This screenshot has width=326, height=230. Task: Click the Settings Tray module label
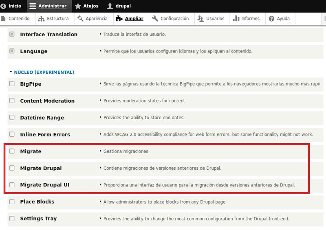(38, 219)
